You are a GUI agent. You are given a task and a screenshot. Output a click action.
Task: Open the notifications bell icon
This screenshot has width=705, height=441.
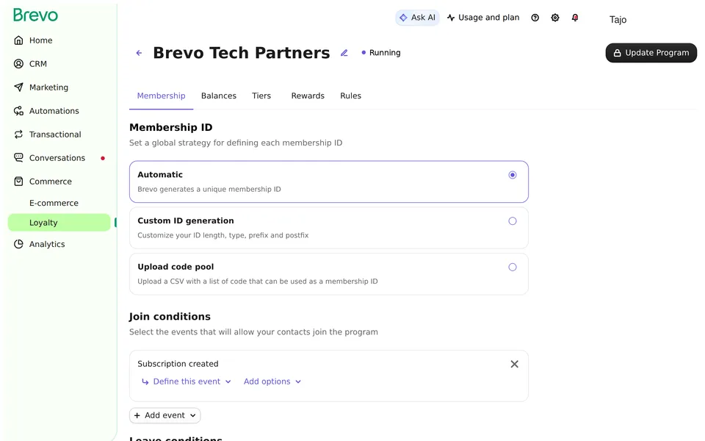click(x=575, y=18)
